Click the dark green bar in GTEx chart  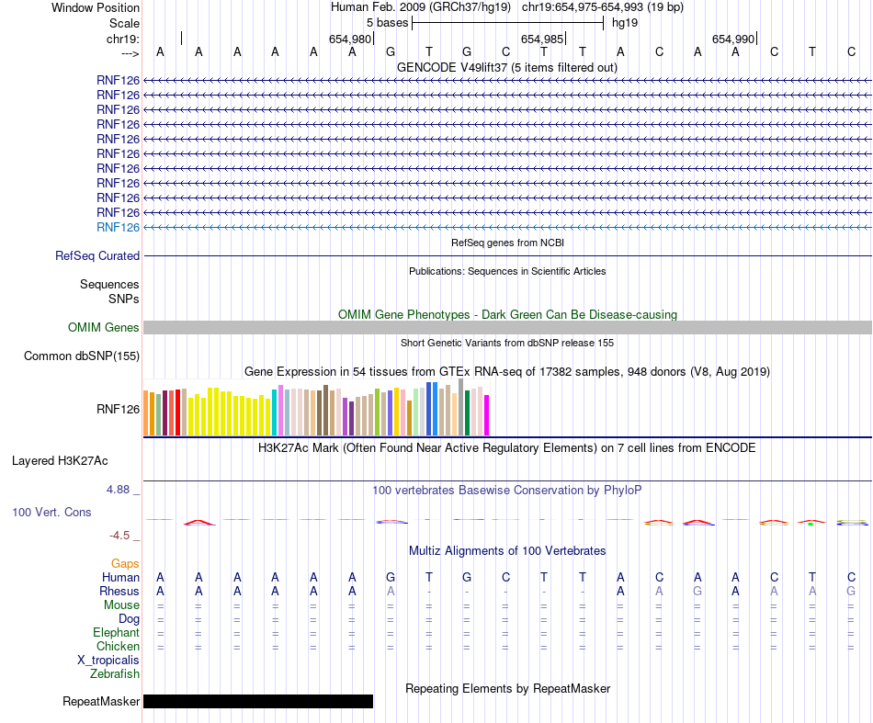(468, 412)
